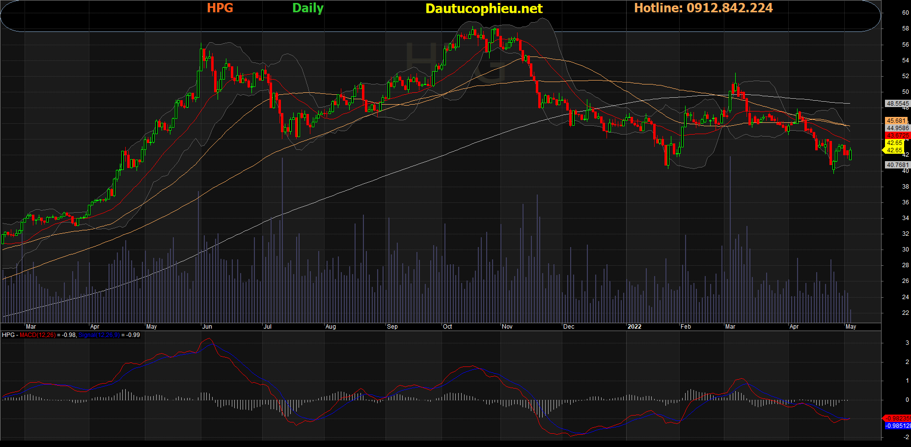Viewport: 911px width, 447px height.
Task: Click the Oct month on time axis
Action: pyautogui.click(x=447, y=327)
